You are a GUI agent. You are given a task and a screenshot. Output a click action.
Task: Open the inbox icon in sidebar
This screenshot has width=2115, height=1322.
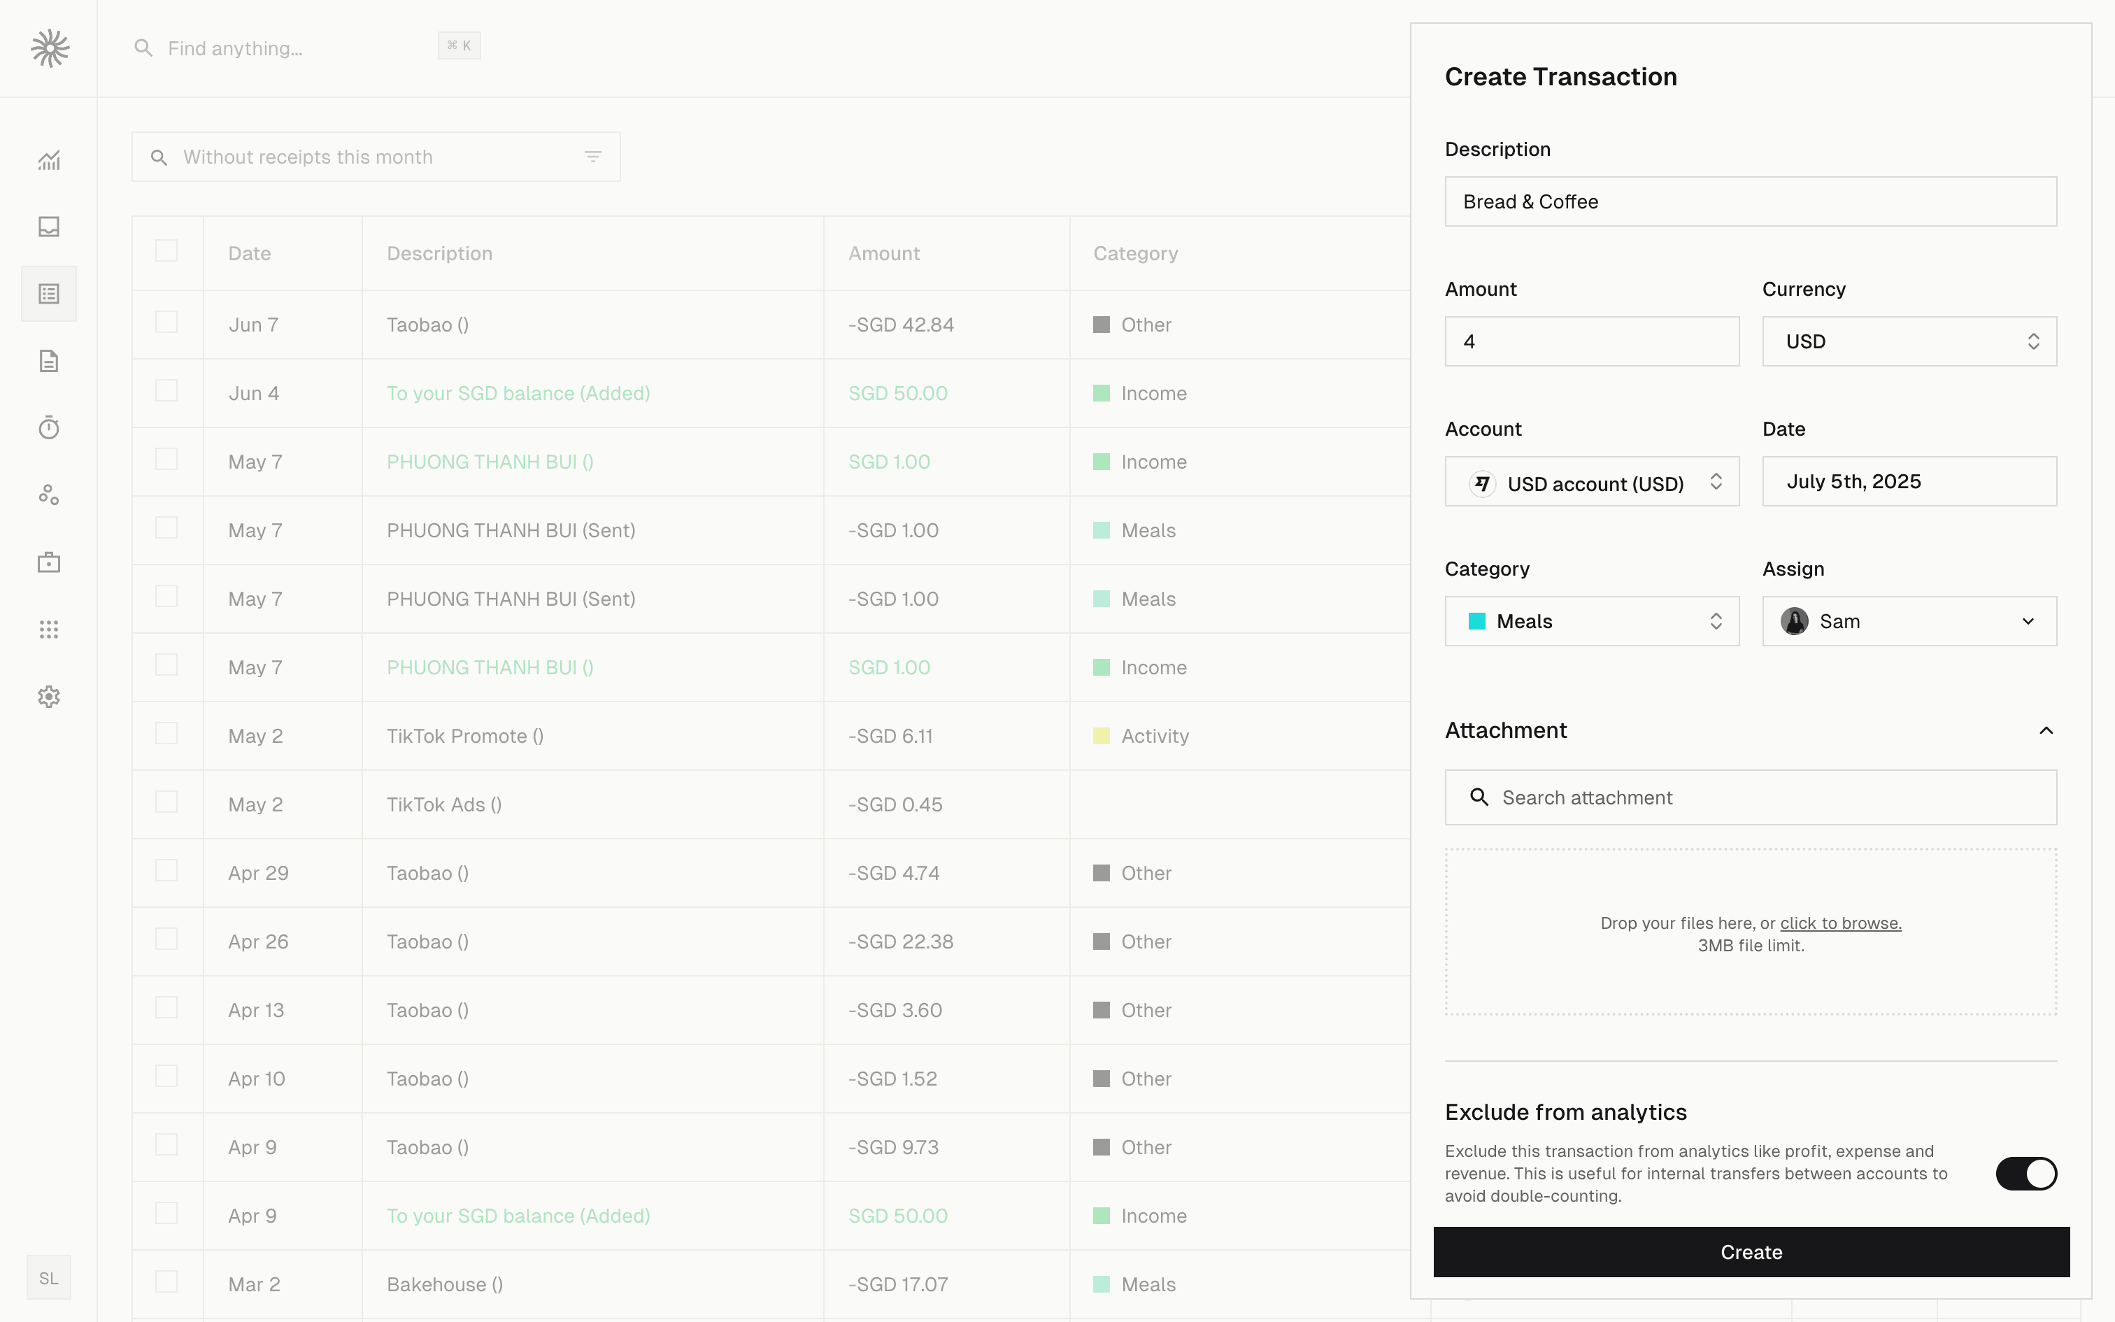(49, 227)
